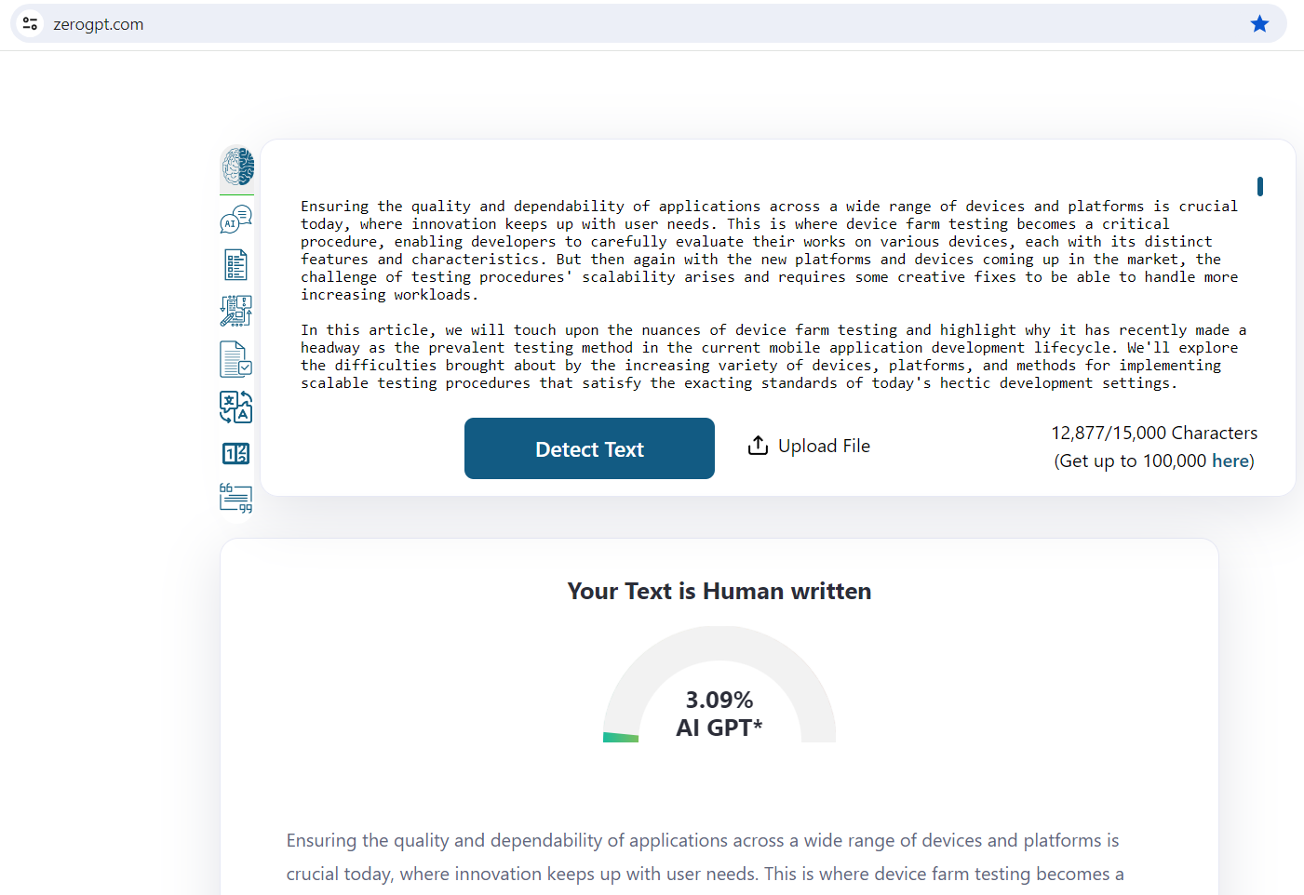Click the site settings icon beside URL
1304x895 pixels.
[31, 24]
